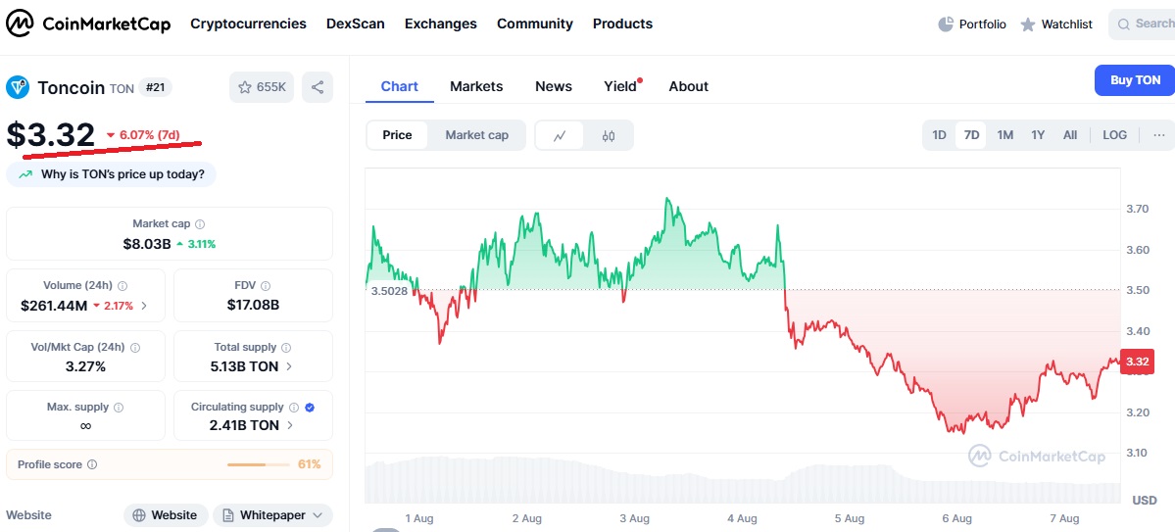Set chart range to 7D

(x=971, y=135)
